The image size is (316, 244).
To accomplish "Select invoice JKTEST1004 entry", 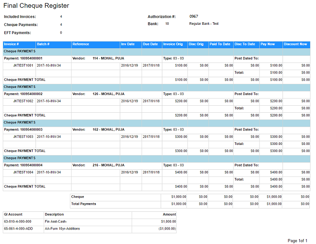I will coord(23,172).
